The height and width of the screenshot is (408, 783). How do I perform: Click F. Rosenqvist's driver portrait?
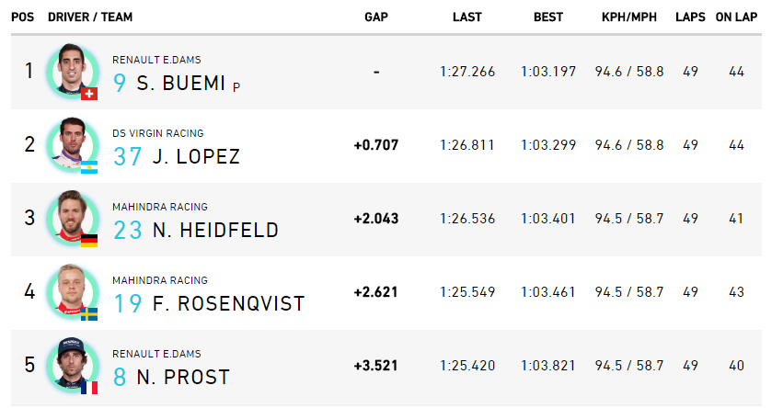click(73, 290)
